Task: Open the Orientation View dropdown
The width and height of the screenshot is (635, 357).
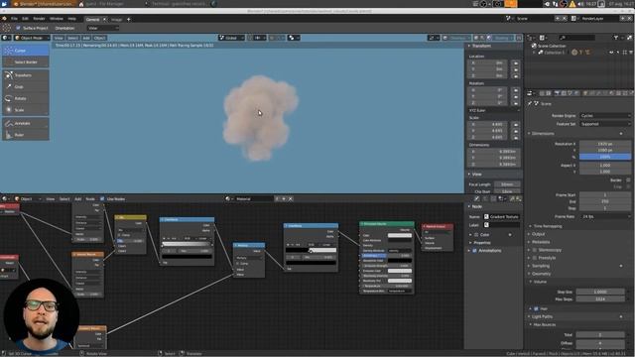Action: pos(103,28)
